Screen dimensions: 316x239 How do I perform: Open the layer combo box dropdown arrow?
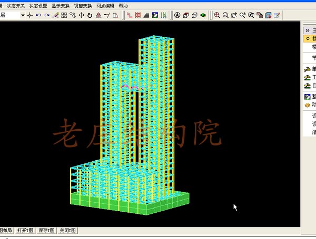pos(23,15)
